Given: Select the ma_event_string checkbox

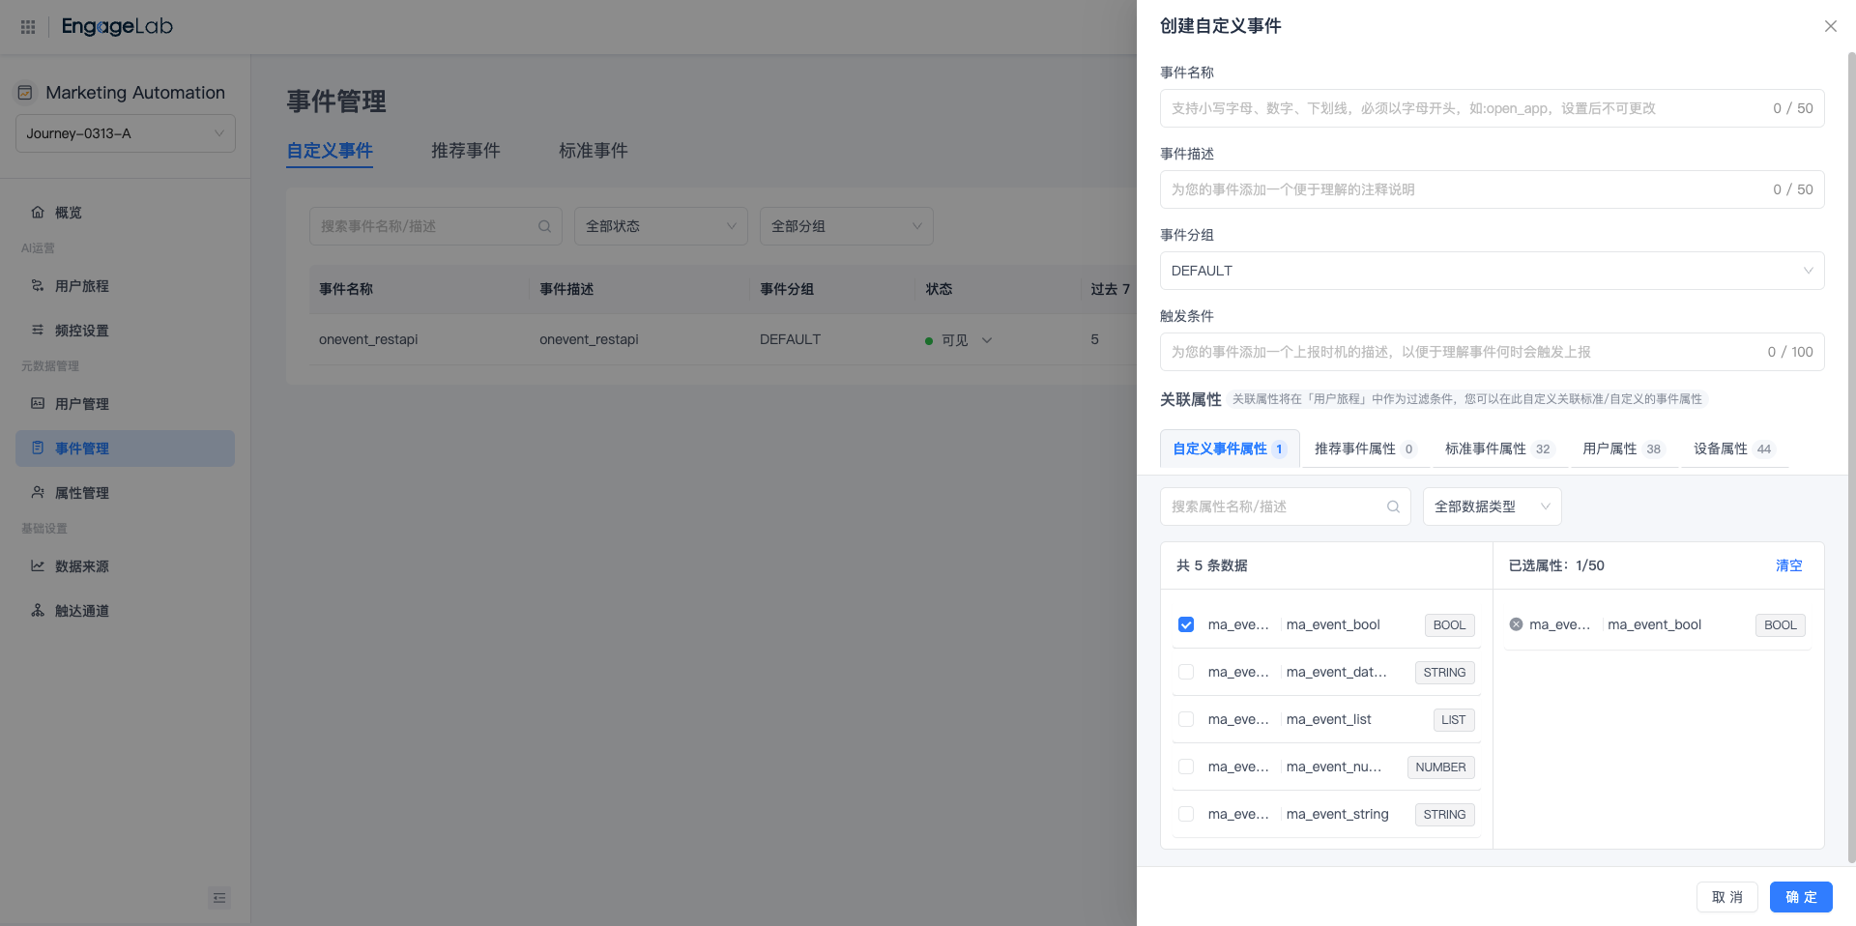Looking at the screenshot, I should (x=1186, y=814).
